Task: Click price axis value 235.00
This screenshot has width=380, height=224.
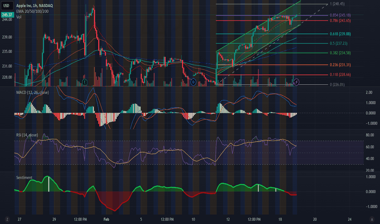Action: click(x=7, y=52)
